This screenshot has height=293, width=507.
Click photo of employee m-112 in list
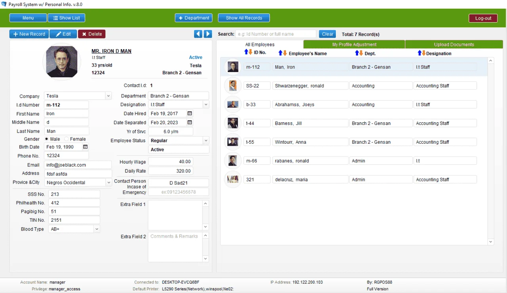coord(233,67)
